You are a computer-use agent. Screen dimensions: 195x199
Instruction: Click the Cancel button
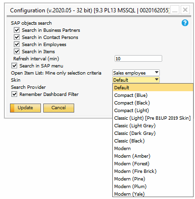[58, 108]
